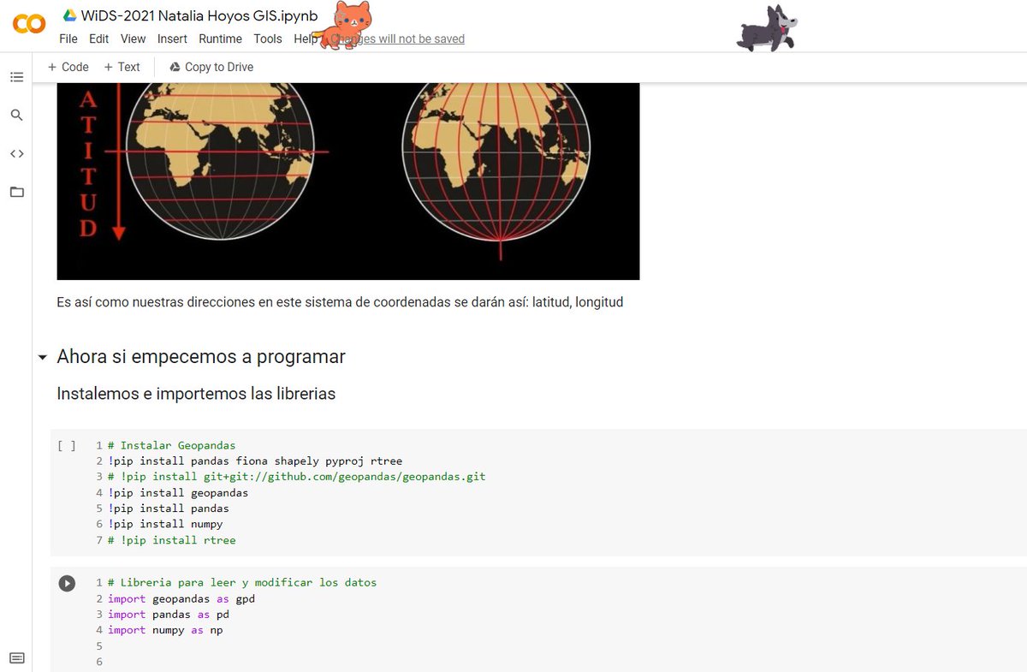
Task: Click the 'import pandas as pd' line
Action: [x=169, y=615]
